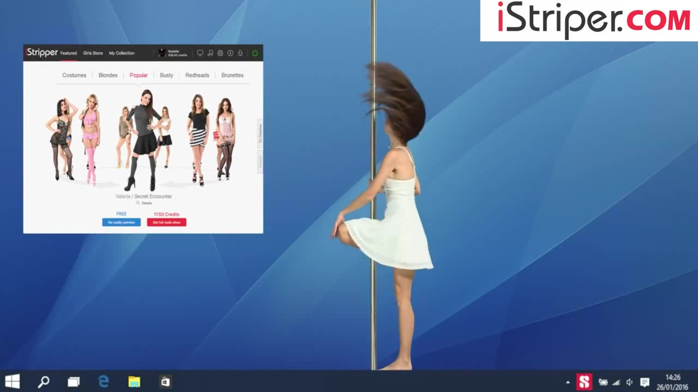Show hidden tray icons arrow

click(x=568, y=382)
